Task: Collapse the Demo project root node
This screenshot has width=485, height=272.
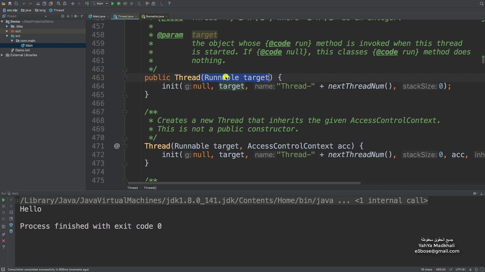Action: coord(2,22)
